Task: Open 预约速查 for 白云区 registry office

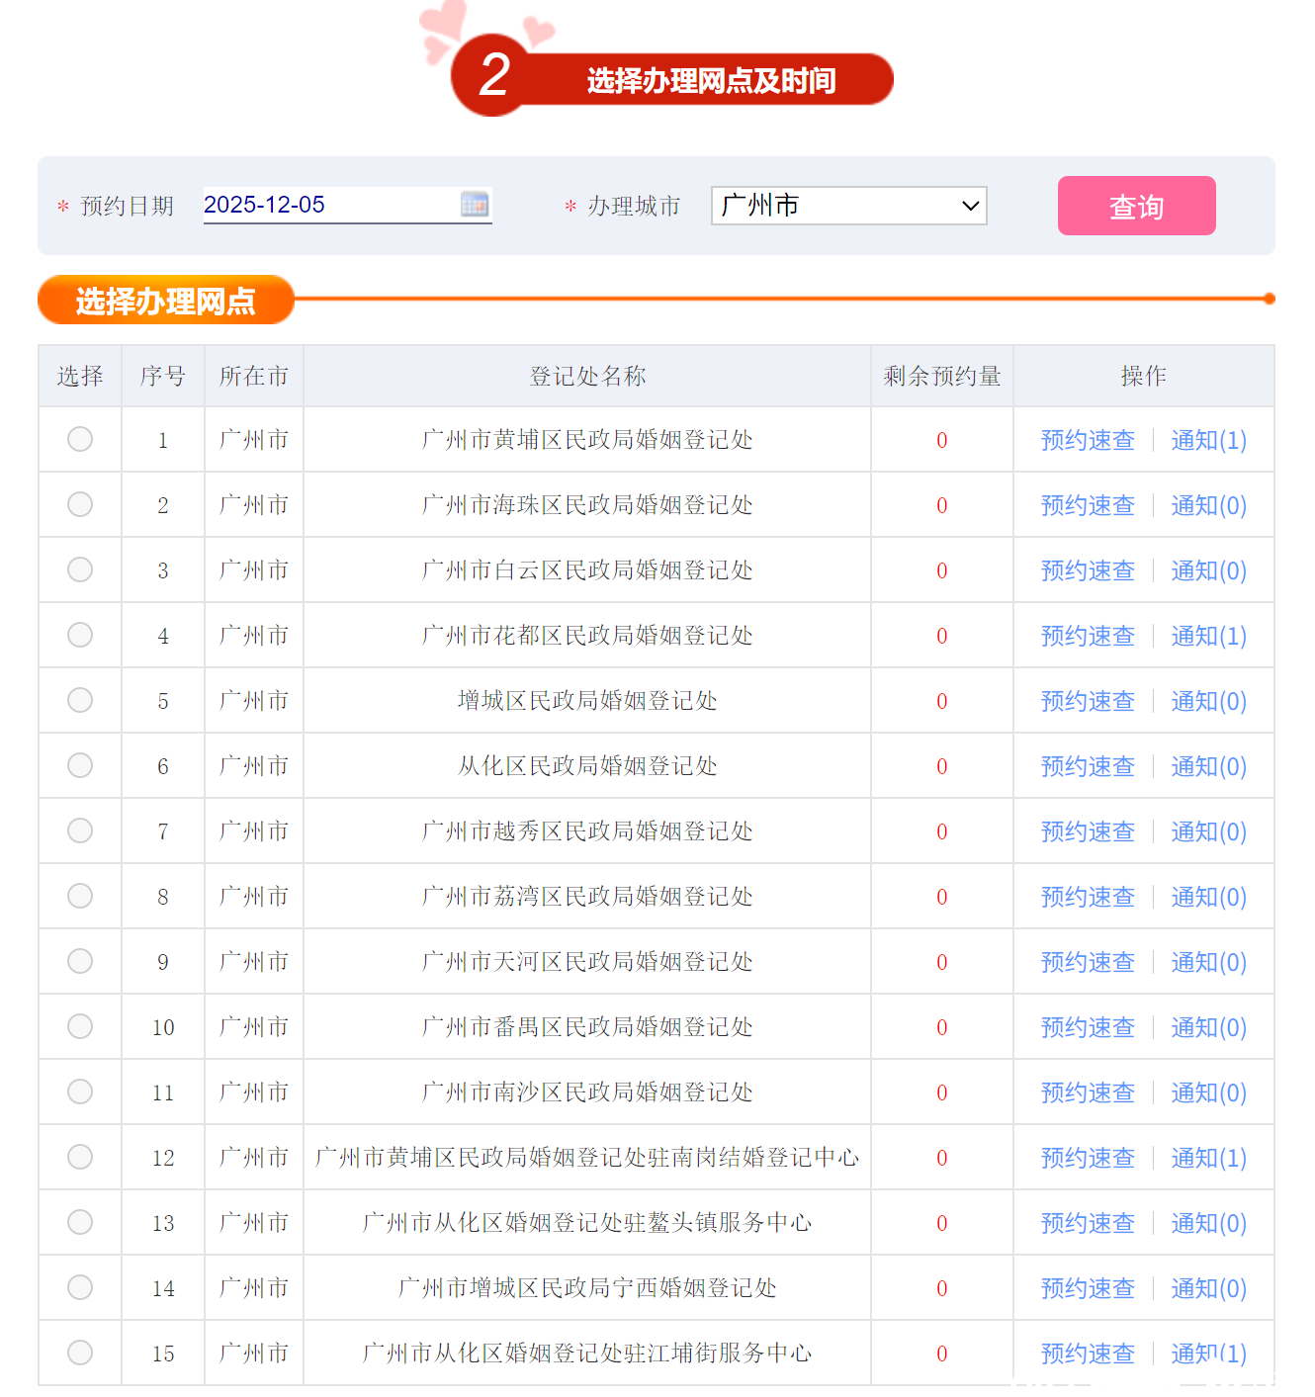Action: pyautogui.click(x=1088, y=570)
